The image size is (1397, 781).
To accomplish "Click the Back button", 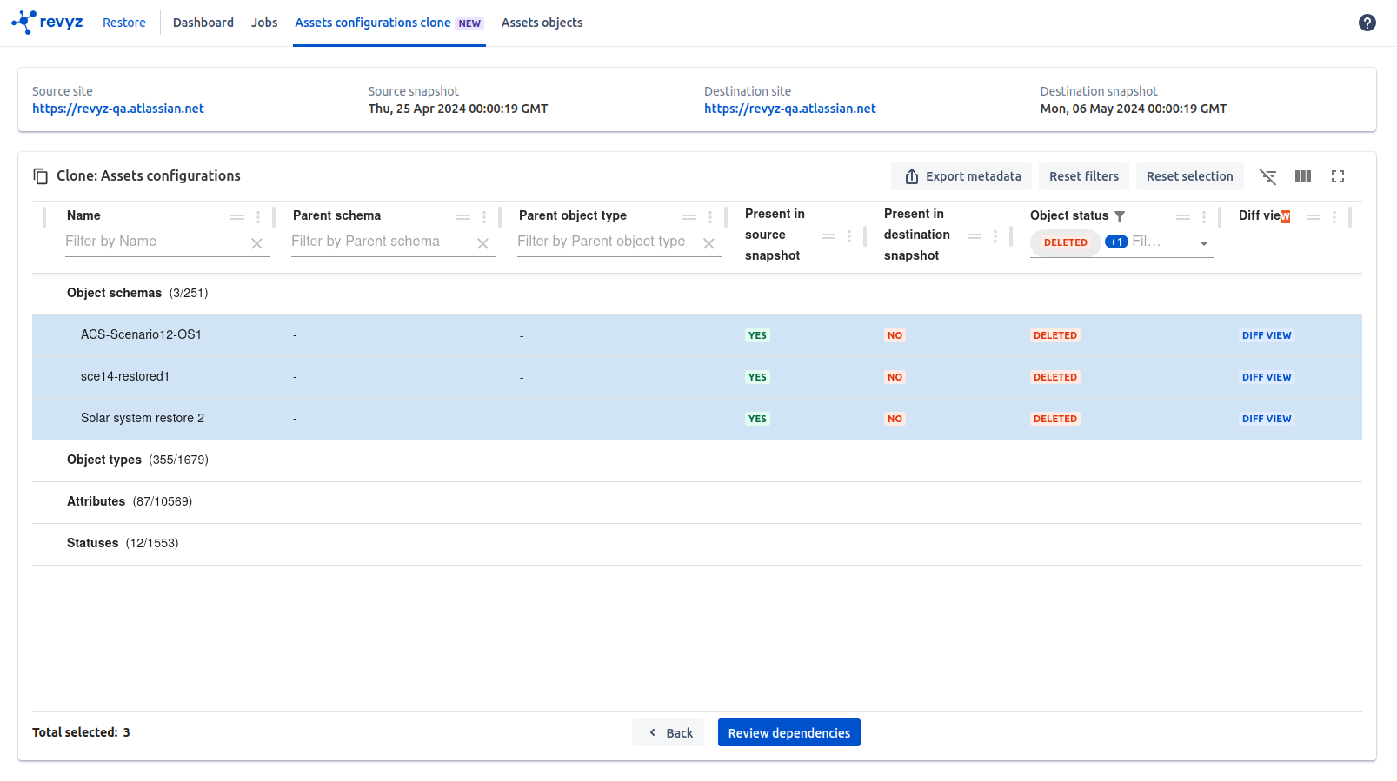I will 668,732.
